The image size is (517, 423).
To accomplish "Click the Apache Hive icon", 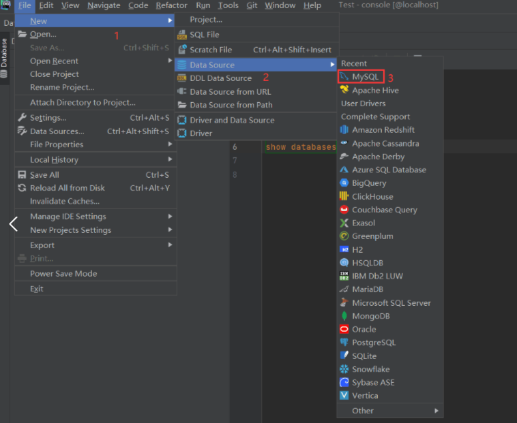I will tap(344, 89).
